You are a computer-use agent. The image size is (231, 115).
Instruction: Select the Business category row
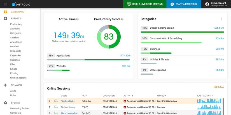tap(182, 50)
